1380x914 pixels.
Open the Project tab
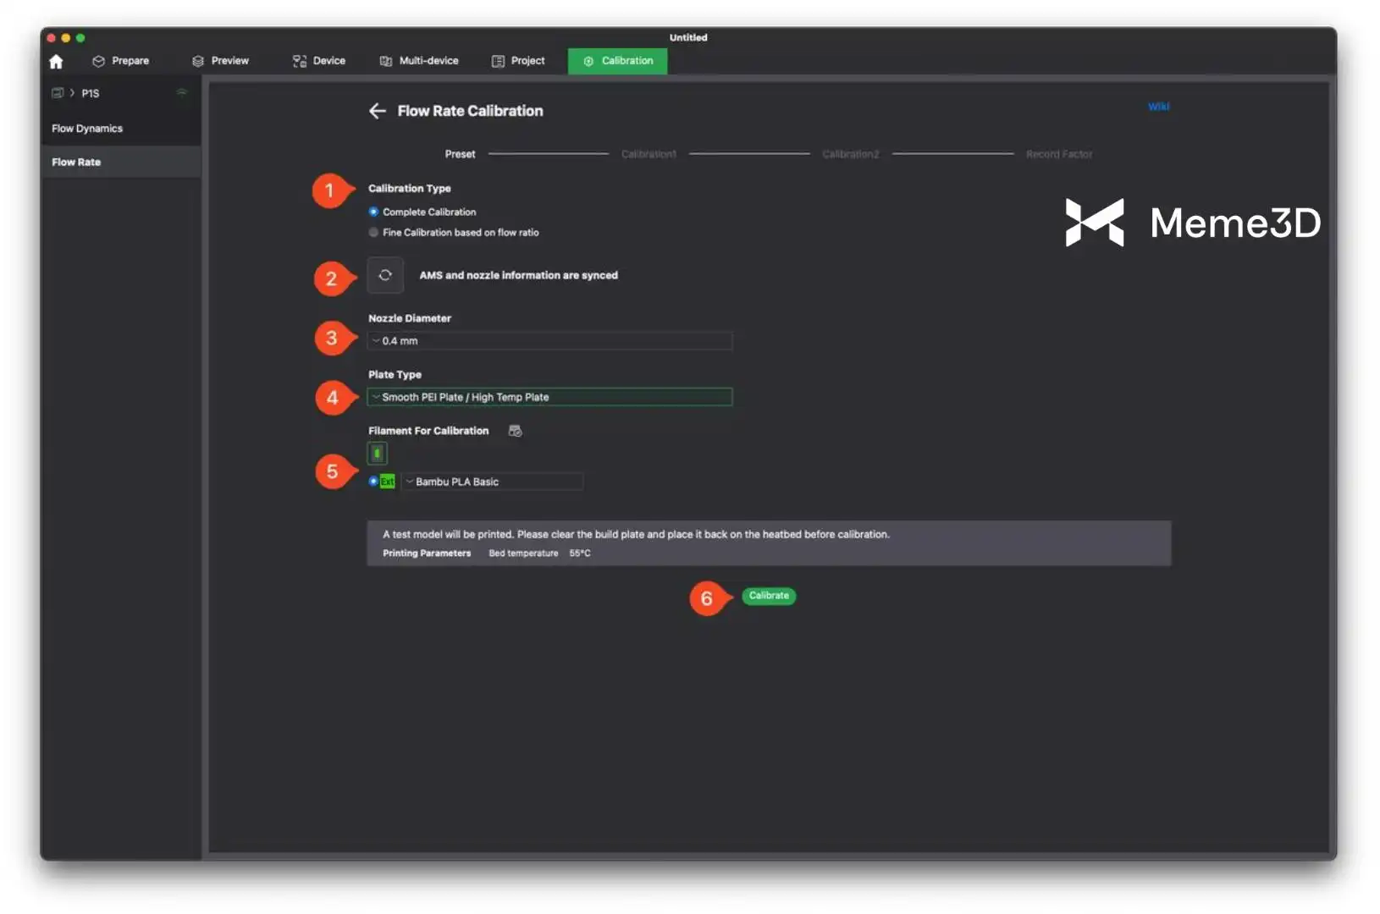click(x=518, y=61)
